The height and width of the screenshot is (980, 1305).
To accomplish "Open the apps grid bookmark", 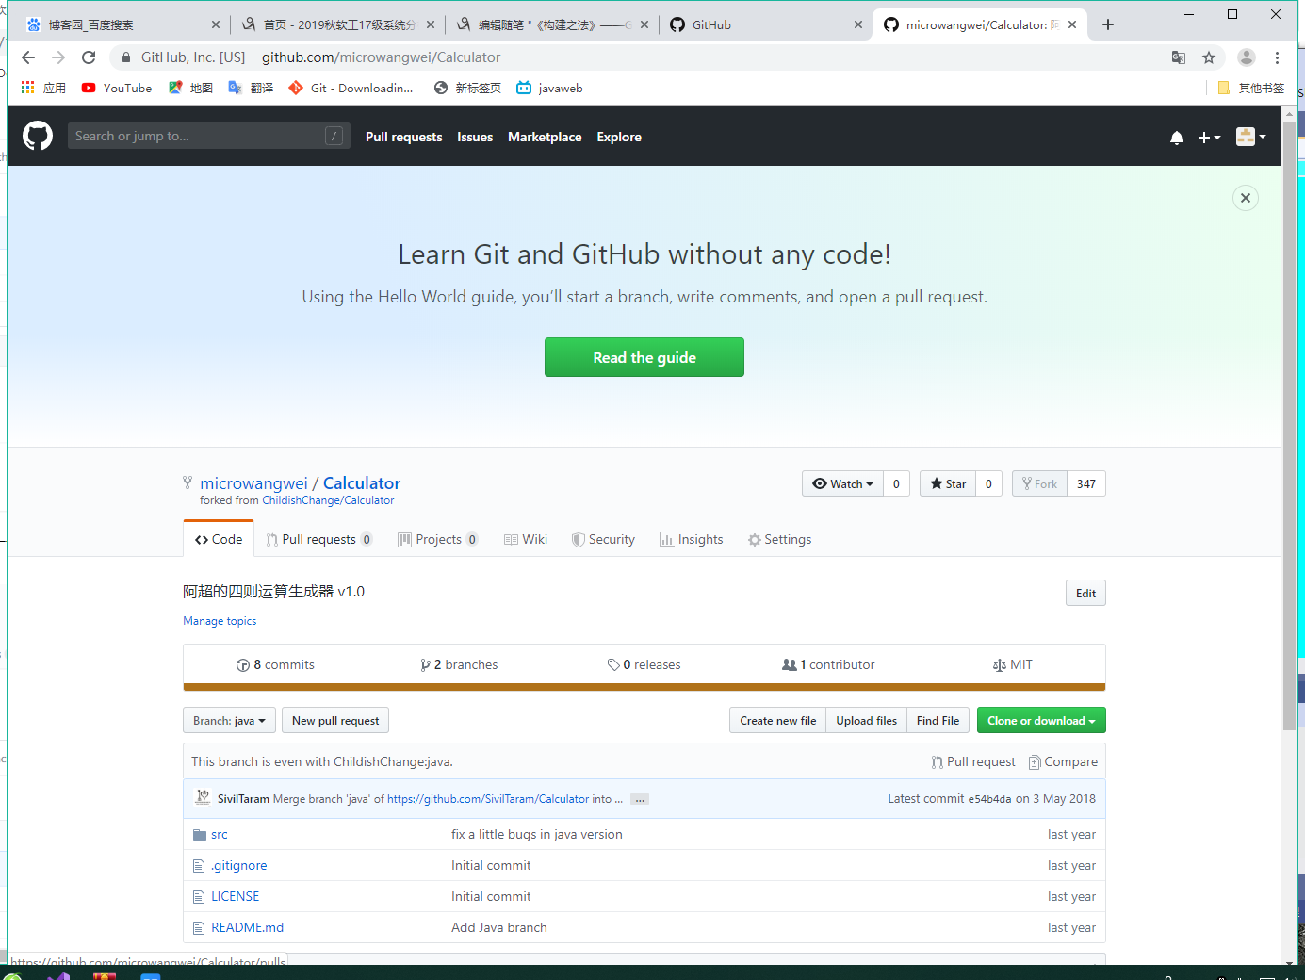I will [43, 88].
